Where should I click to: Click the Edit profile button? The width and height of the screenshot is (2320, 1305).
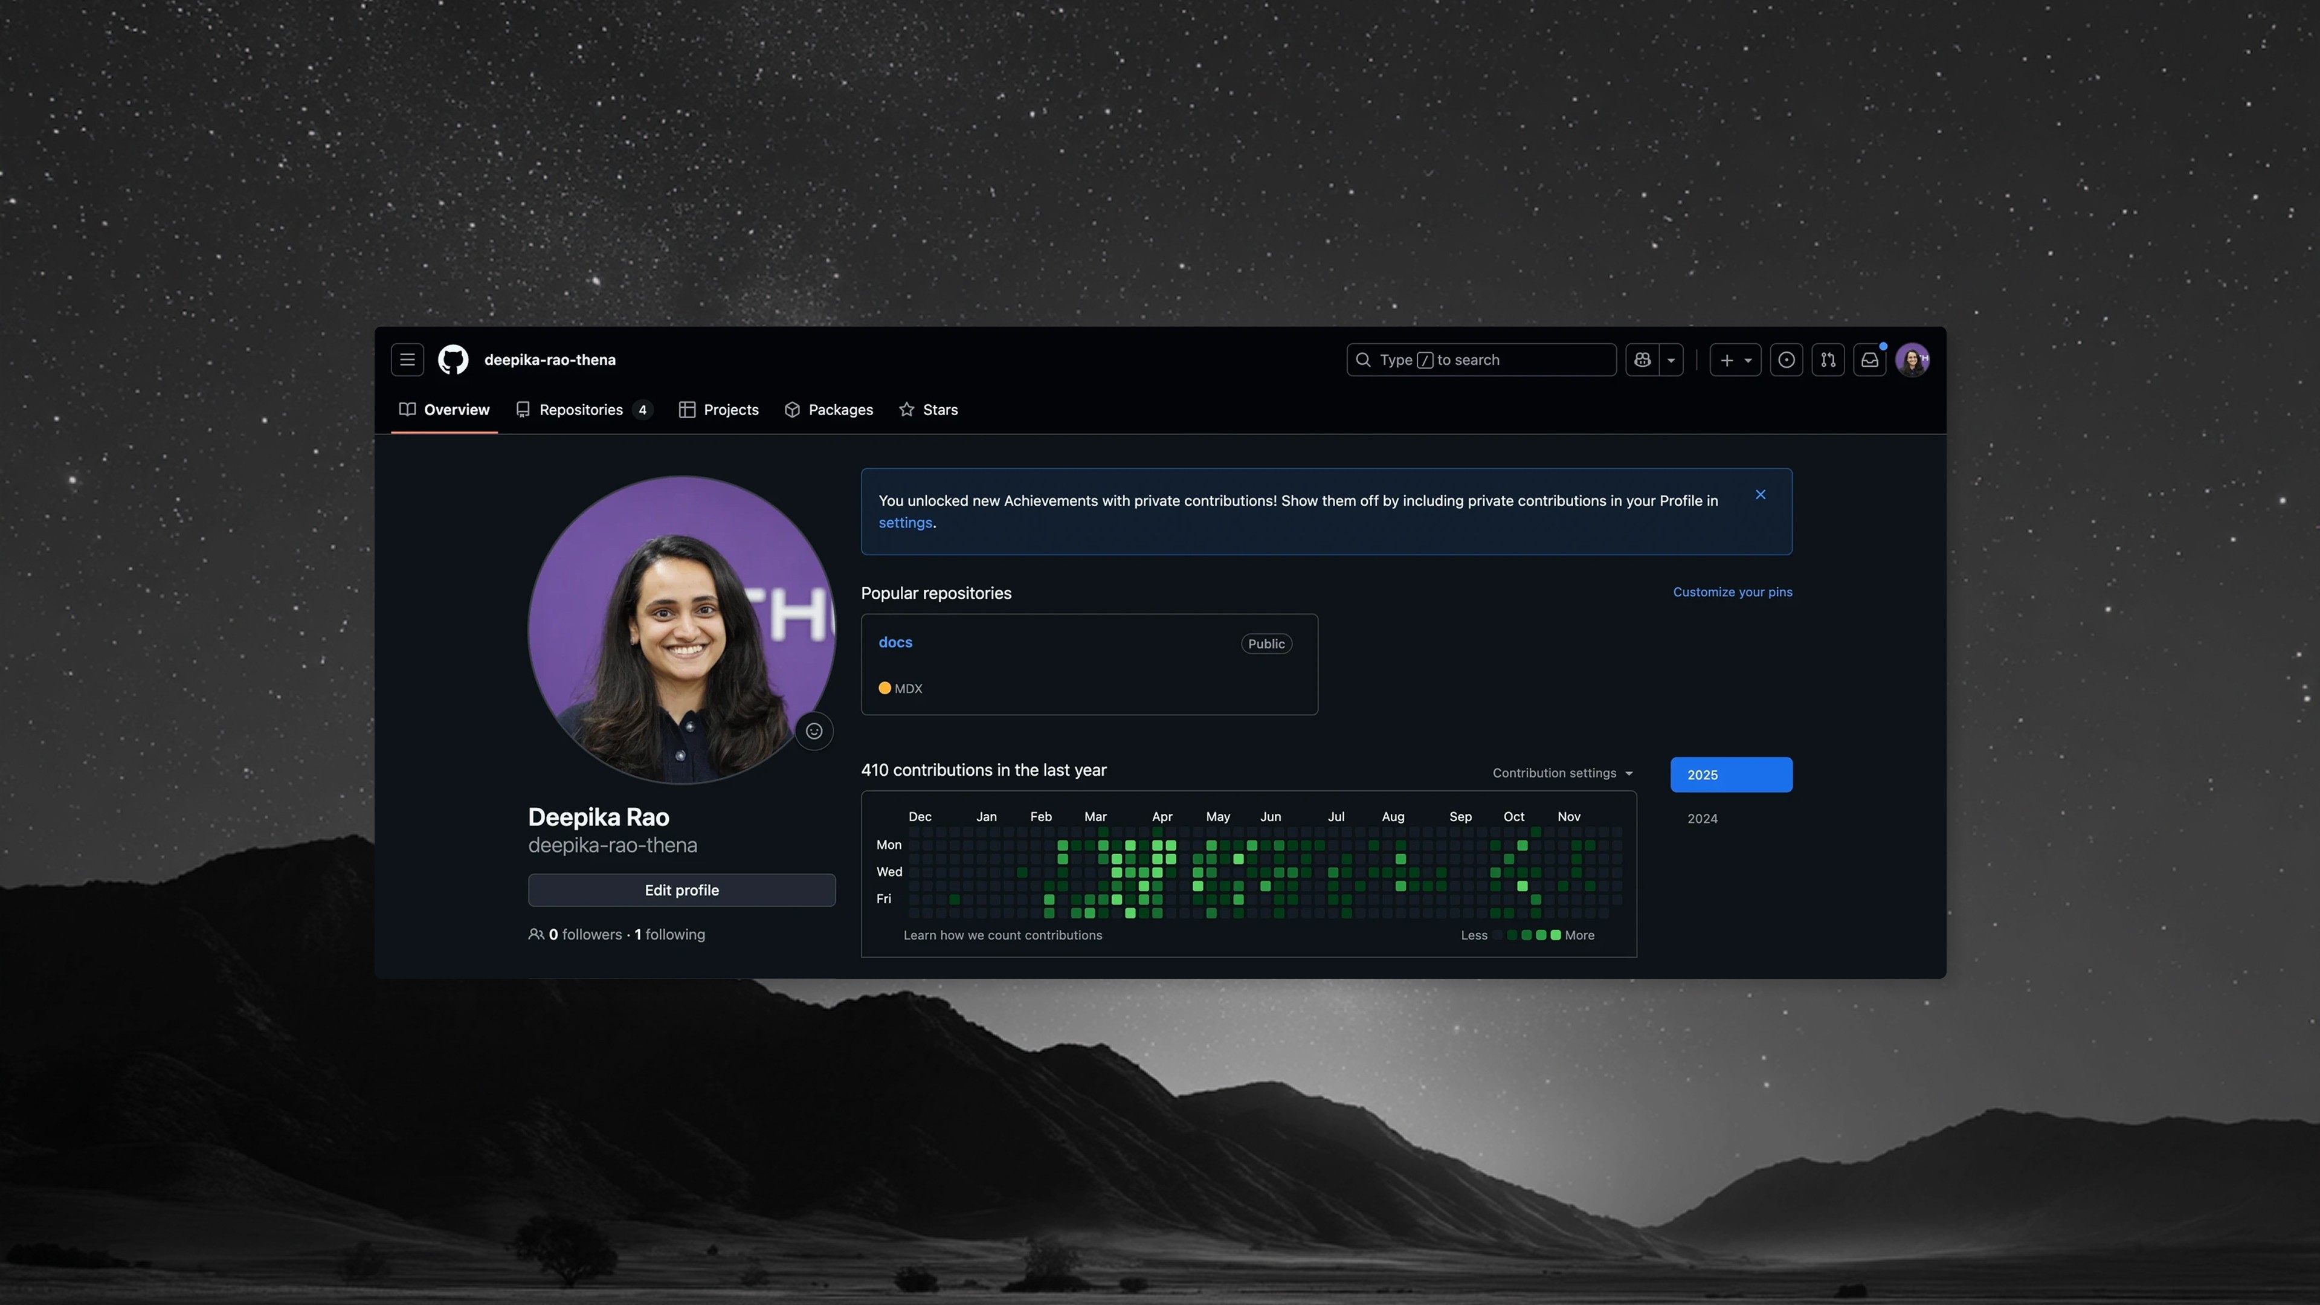coord(681,890)
